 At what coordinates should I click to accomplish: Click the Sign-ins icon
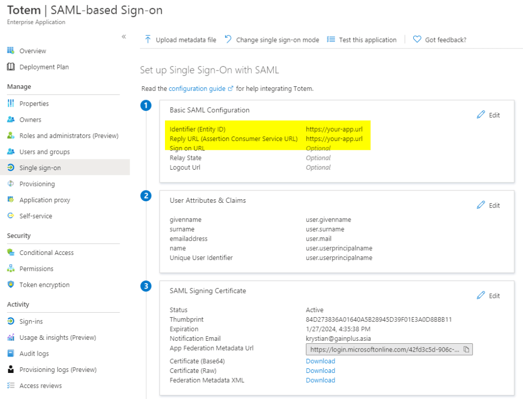pyautogui.click(x=11, y=321)
